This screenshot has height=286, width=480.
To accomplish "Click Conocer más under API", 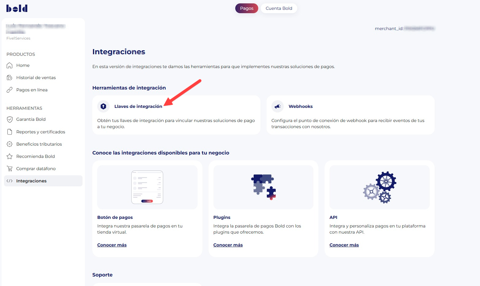I will pyautogui.click(x=344, y=245).
